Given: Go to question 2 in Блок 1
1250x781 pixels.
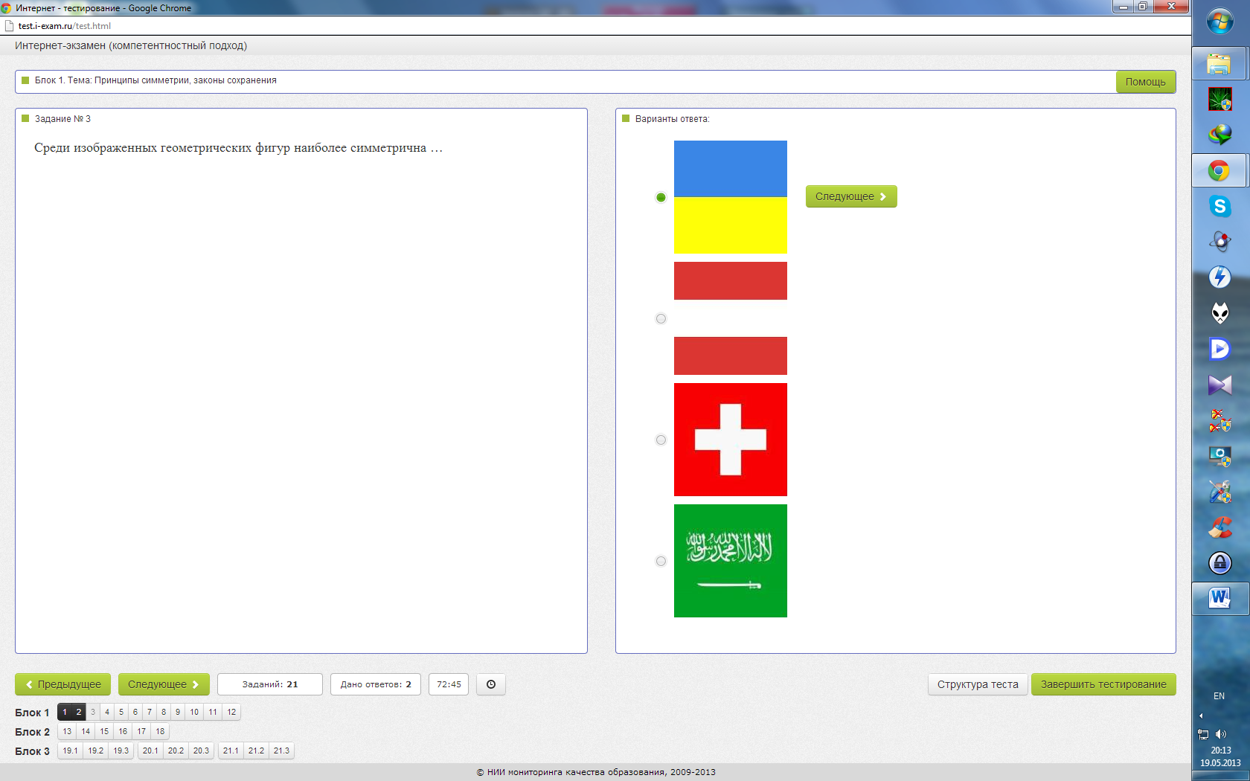Looking at the screenshot, I should coord(79,712).
